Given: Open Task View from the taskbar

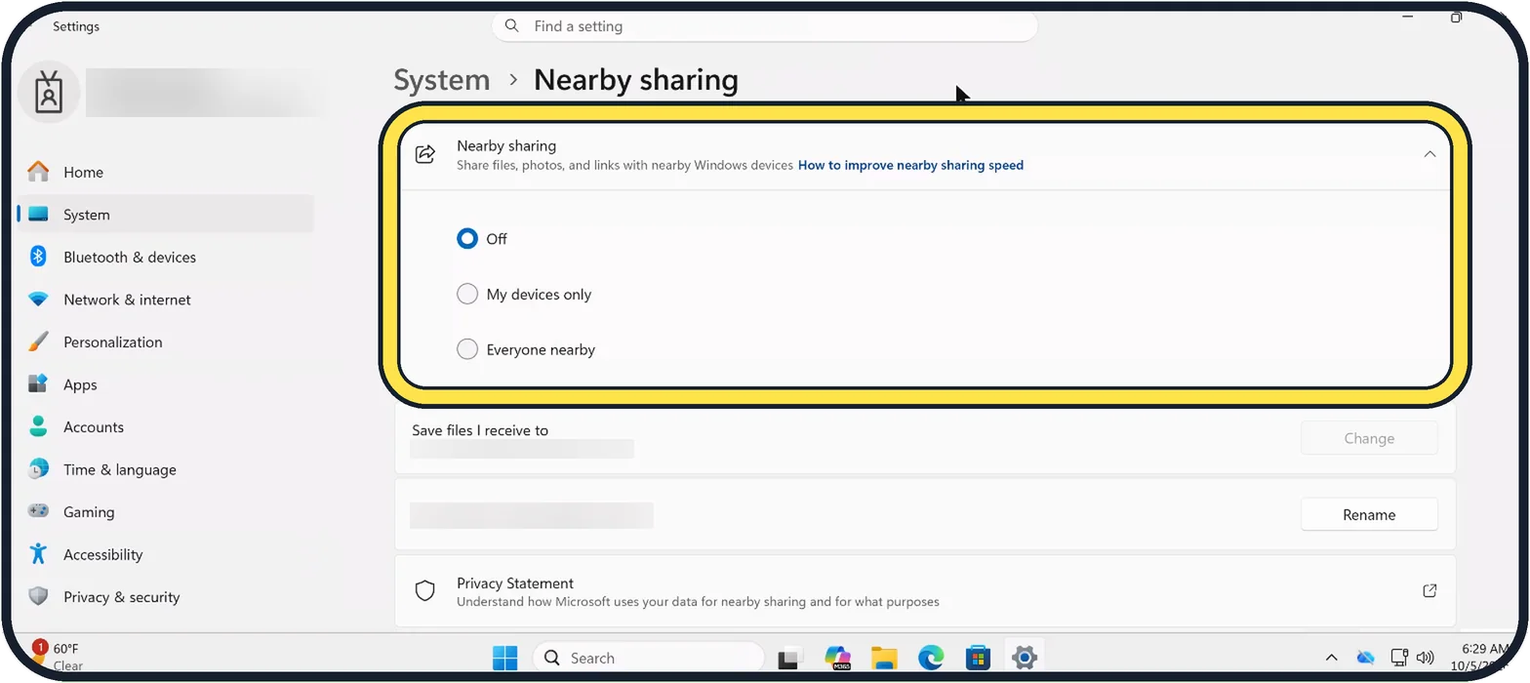Looking at the screenshot, I should [789, 659].
